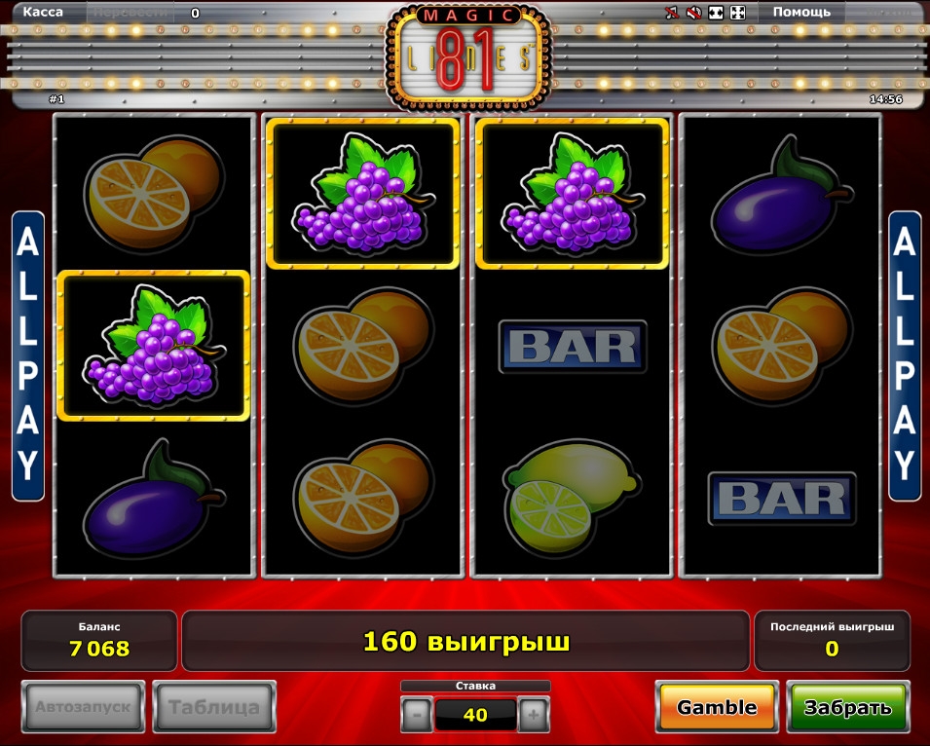Click the plum symbol on fourth reel
Screen dimensions: 930x746
coord(782,195)
